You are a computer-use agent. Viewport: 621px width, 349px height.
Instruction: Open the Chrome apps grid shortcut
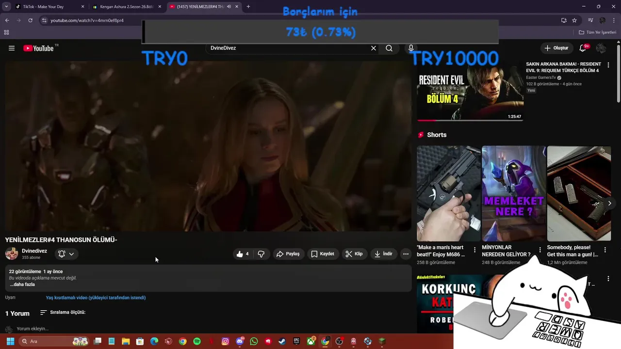[6, 32]
